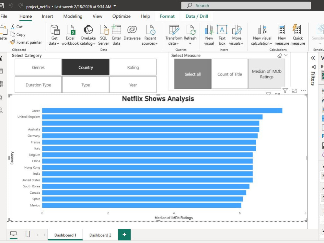This screenshot has width=324, height=243.
Task: Switch to the Dashboard 2 page tab
Action: 100,235
